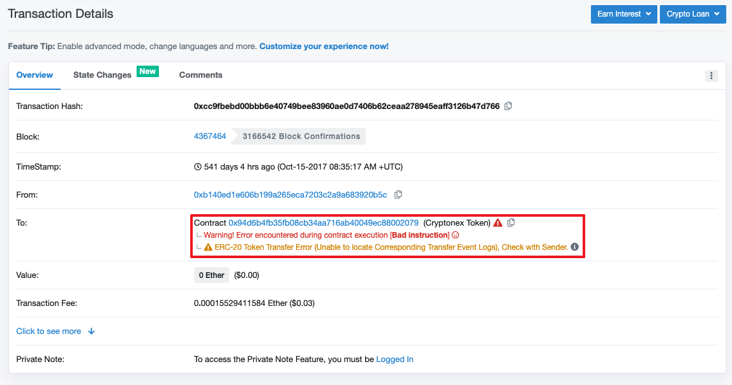Click the orange ERC-20 warning triangle
Viewport: 732px width, 385px height.
pos(208,247)
